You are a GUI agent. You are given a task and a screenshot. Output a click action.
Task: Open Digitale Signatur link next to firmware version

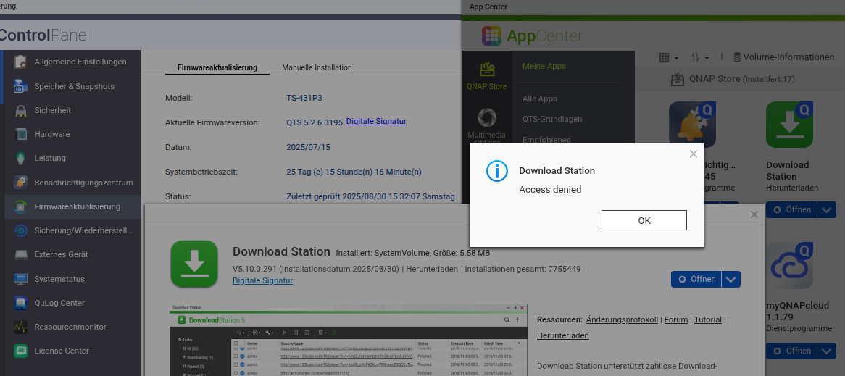(376, 121)
